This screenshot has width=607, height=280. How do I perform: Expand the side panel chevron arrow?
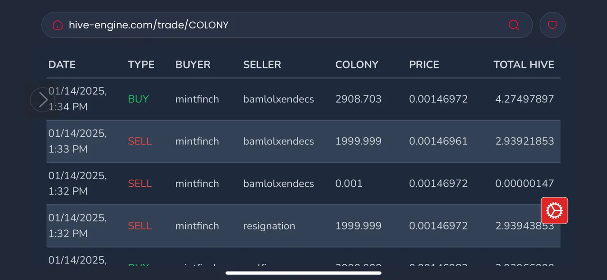(43, 100)
